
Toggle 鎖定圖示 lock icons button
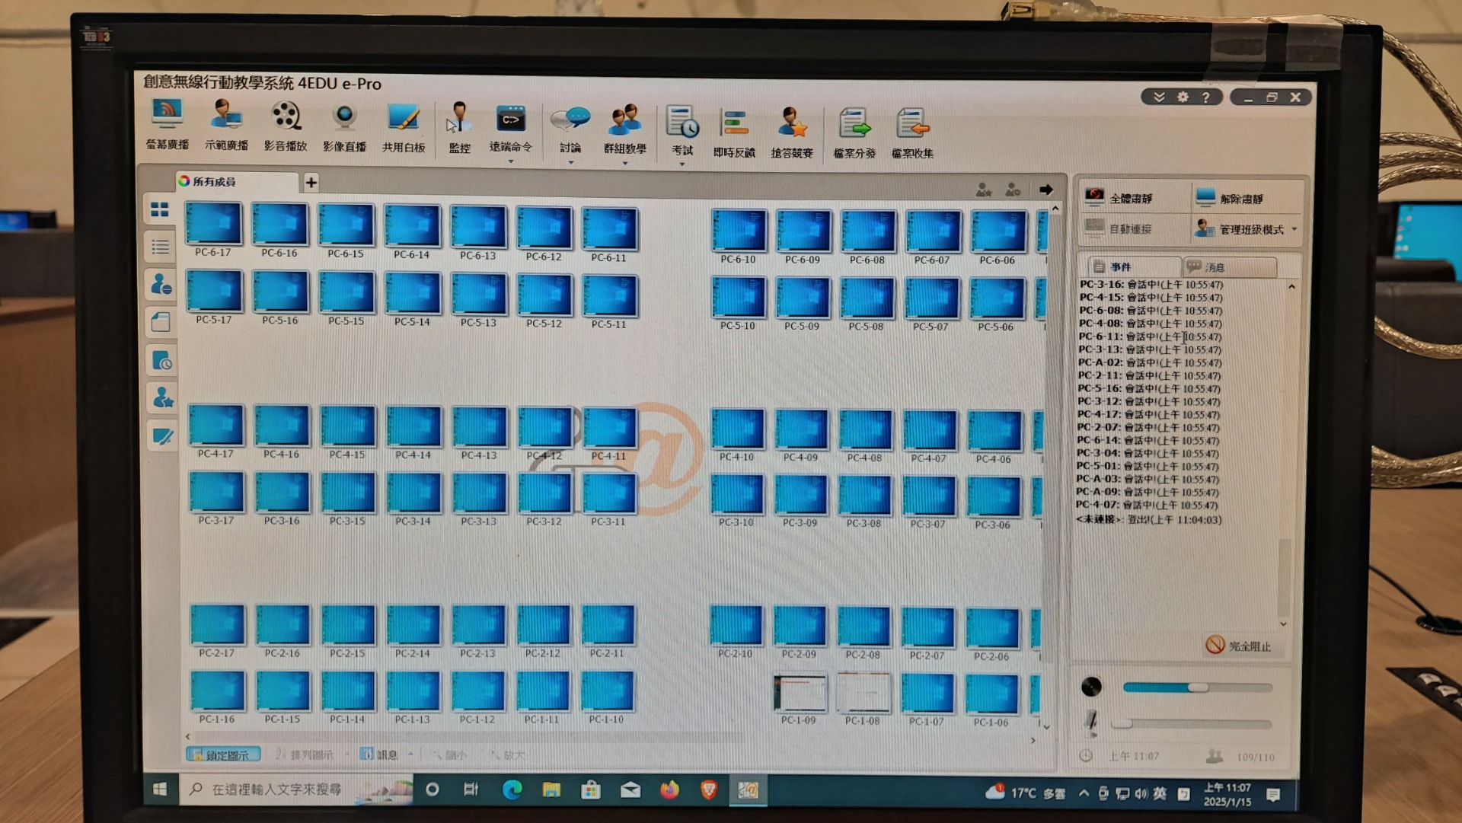pyautogui.click(x=223, y=754)
